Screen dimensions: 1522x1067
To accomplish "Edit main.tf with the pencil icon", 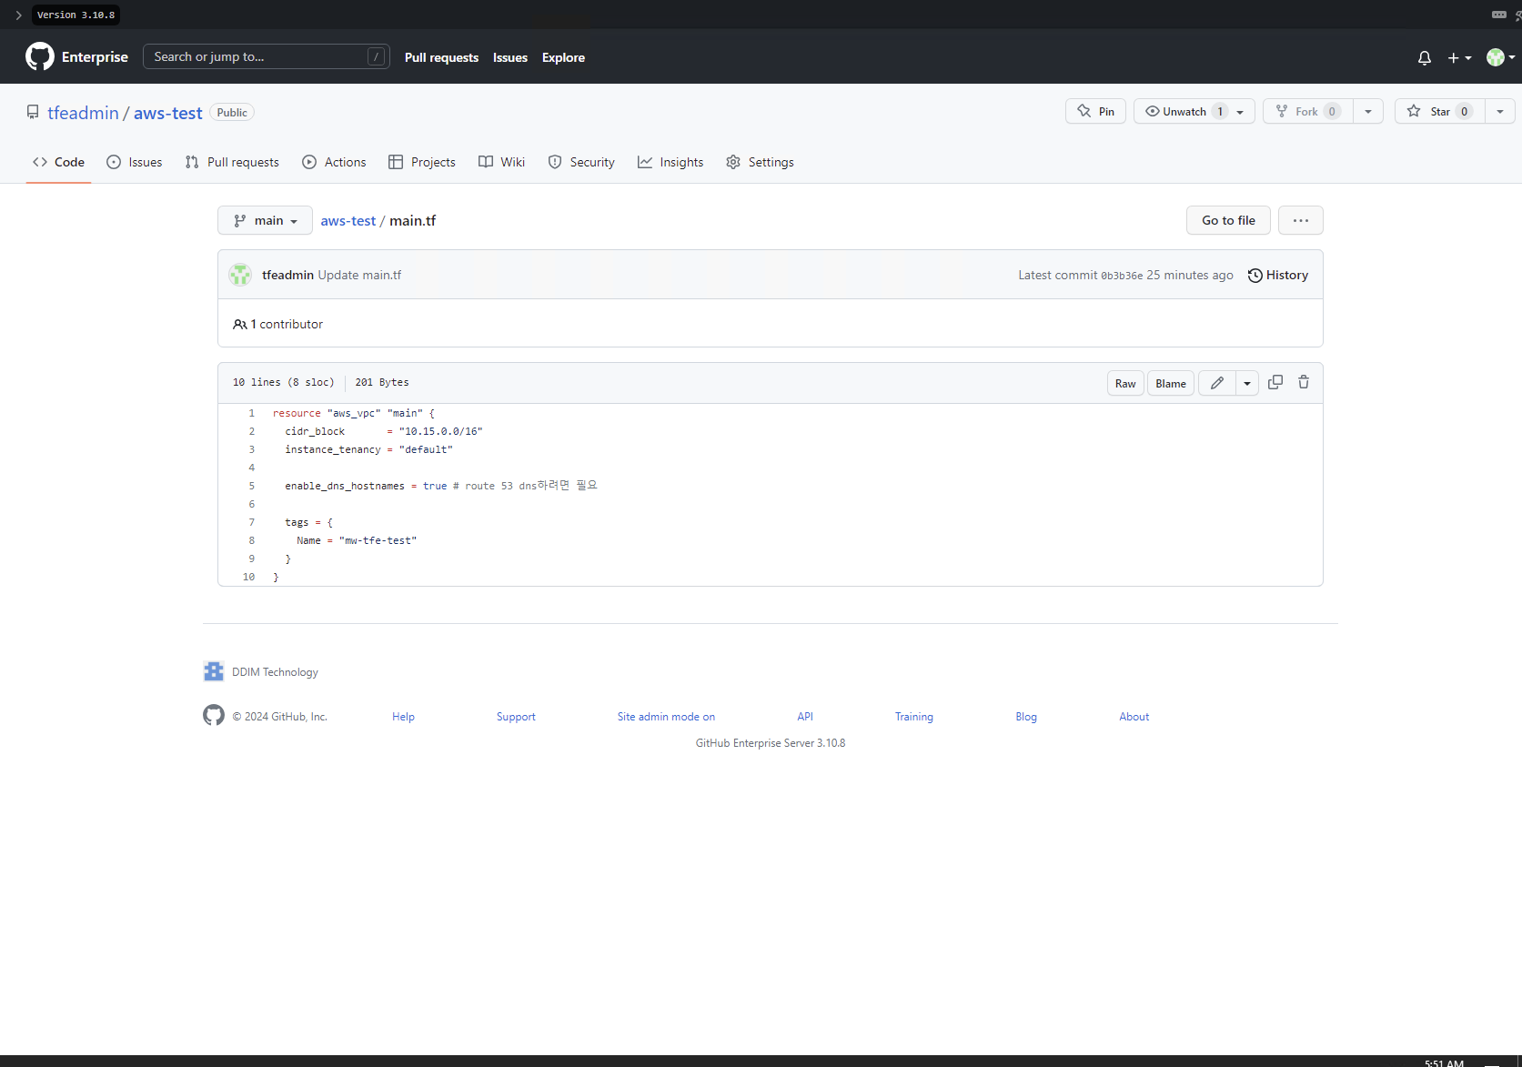I will [1217, 383].
